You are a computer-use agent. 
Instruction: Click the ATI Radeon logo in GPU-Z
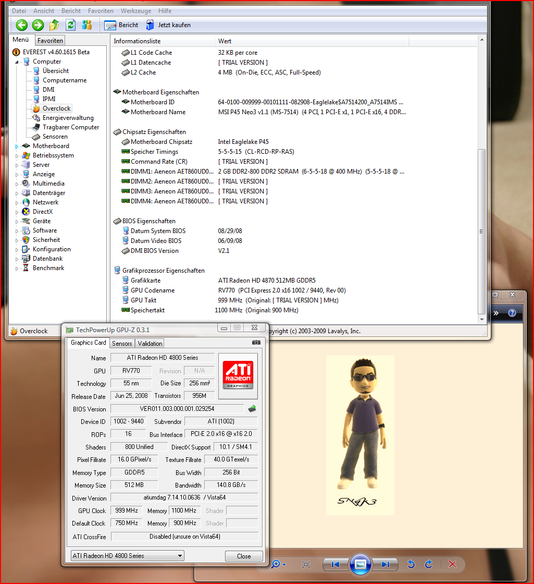(x=238, y=375)
